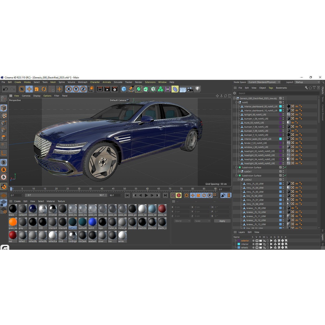This screenshot has width=325, height=325.
Task: Switch to Model mode in left palette
Action: point(4,108)
